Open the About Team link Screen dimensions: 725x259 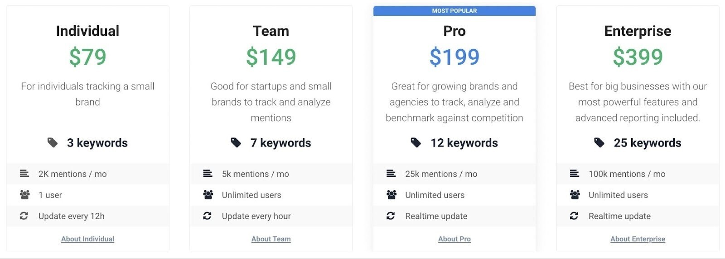coord(271,239)
